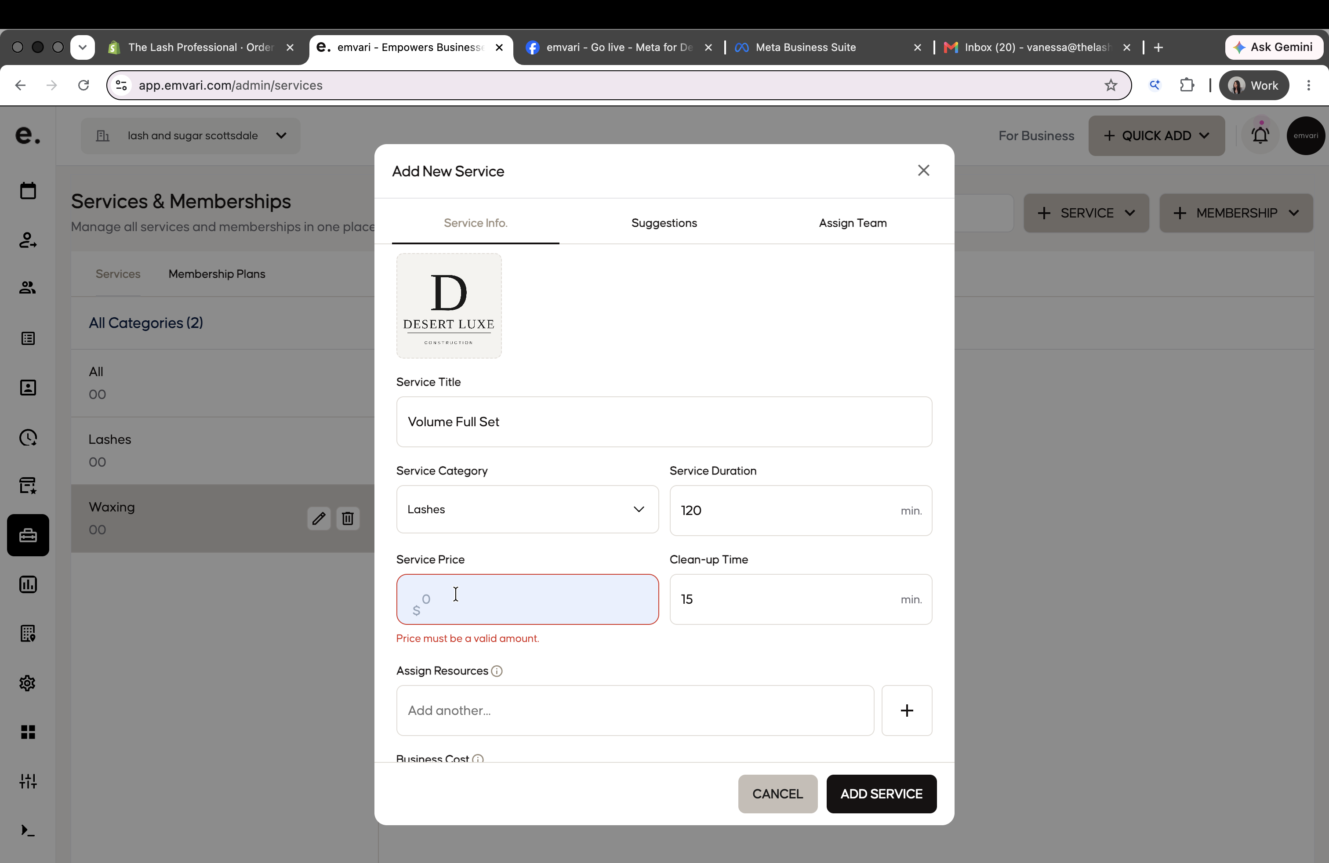The height and width of the screenshot is (863, 1329).
Task: Click the Ask Gemini button
Action: [1274, 47]
